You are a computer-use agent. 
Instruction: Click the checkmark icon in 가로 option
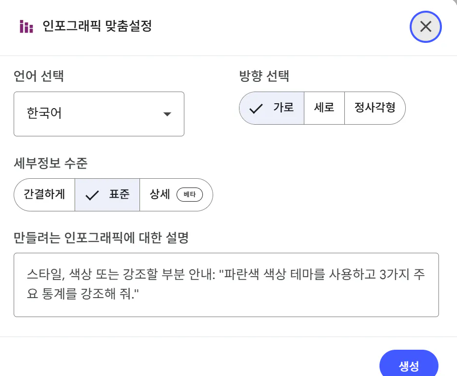coord(256,108)
